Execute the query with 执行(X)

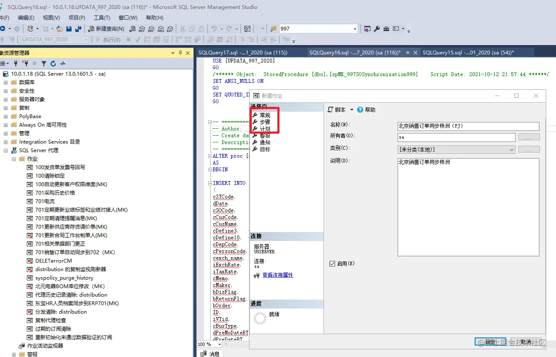pos(108,40)
